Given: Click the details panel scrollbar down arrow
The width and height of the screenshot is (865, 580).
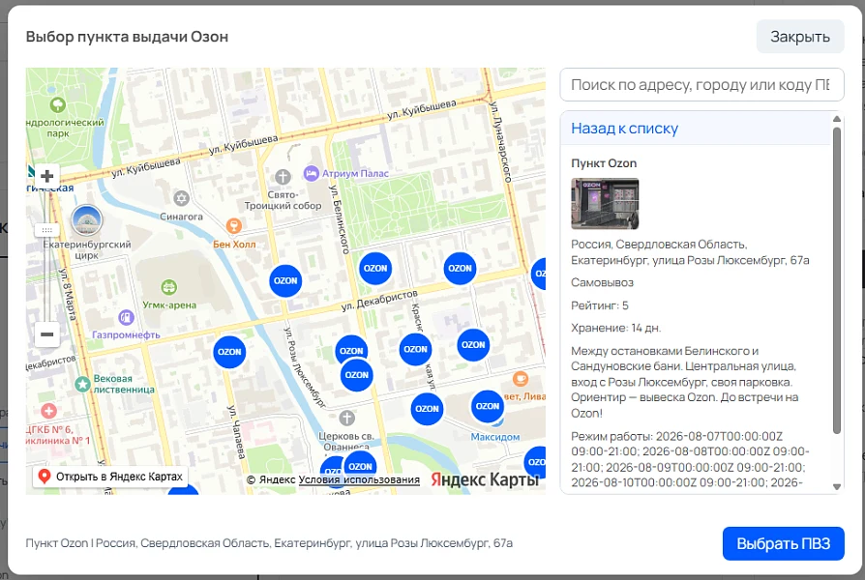Looking at the screenshot, I should pos(837,487).
